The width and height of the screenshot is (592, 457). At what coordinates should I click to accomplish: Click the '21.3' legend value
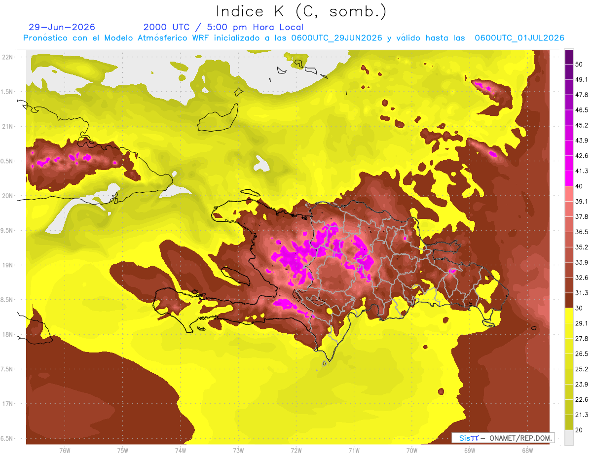tap(582, 415)
